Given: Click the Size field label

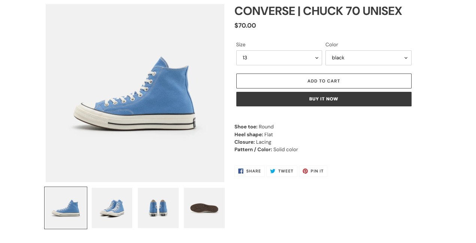Looking at the screenshot, I should [x=241, y=44].
